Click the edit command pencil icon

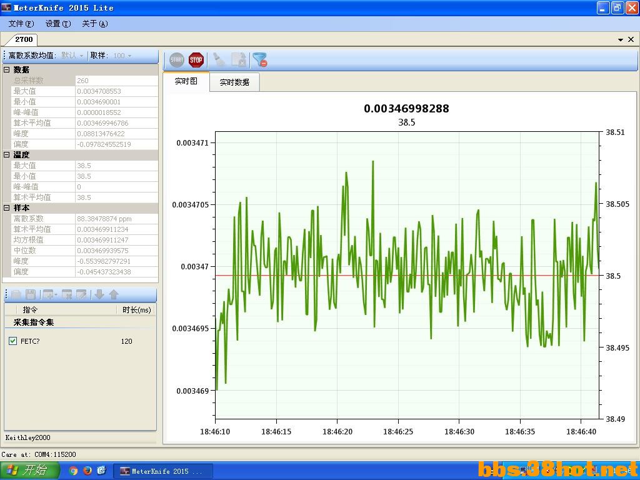coord(81,294)
